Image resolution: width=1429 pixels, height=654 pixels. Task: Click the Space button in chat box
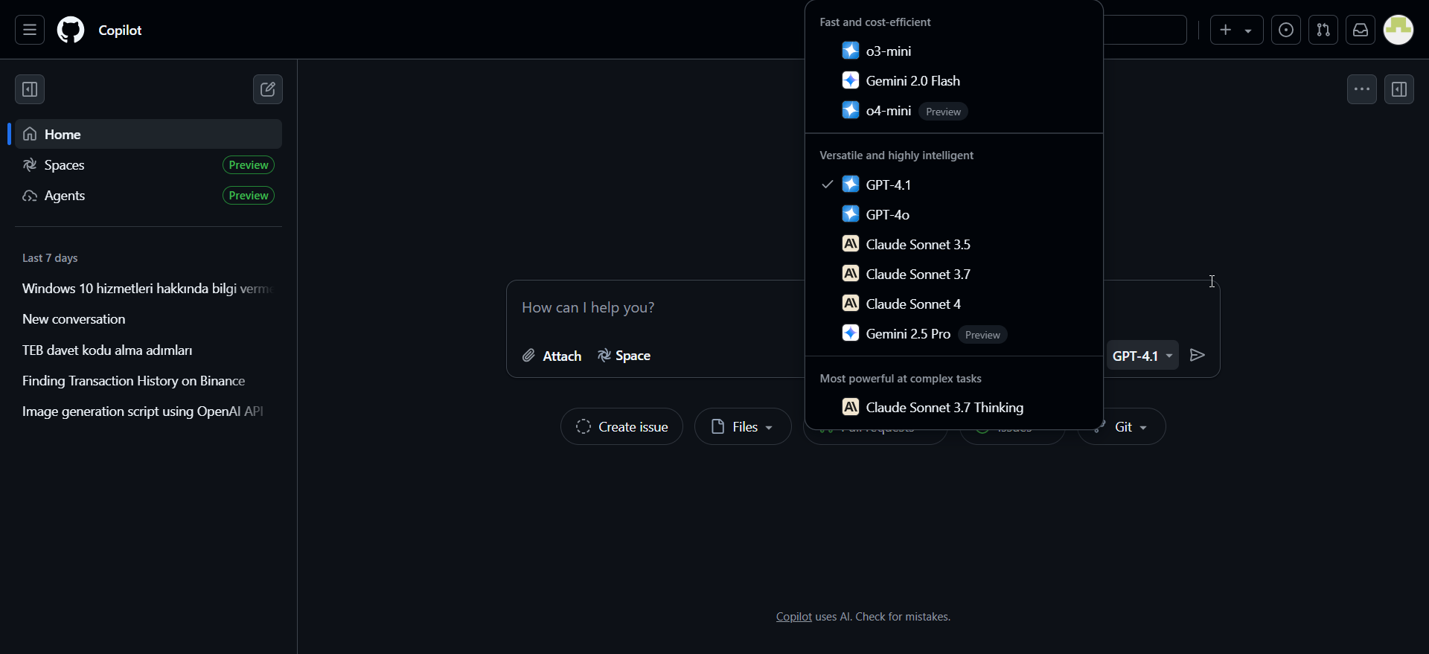pos(624,356)
